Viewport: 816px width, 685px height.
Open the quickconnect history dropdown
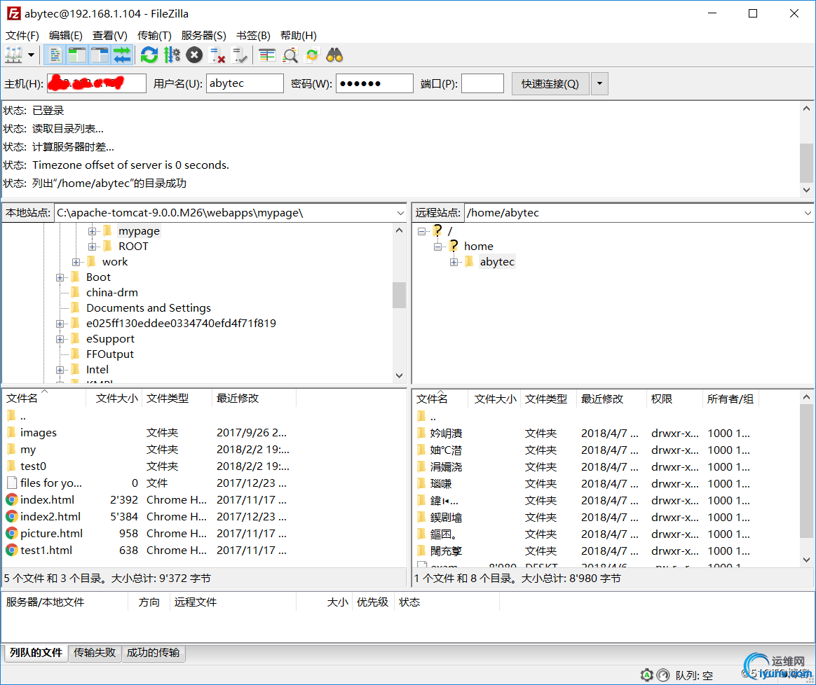point(599,84)
